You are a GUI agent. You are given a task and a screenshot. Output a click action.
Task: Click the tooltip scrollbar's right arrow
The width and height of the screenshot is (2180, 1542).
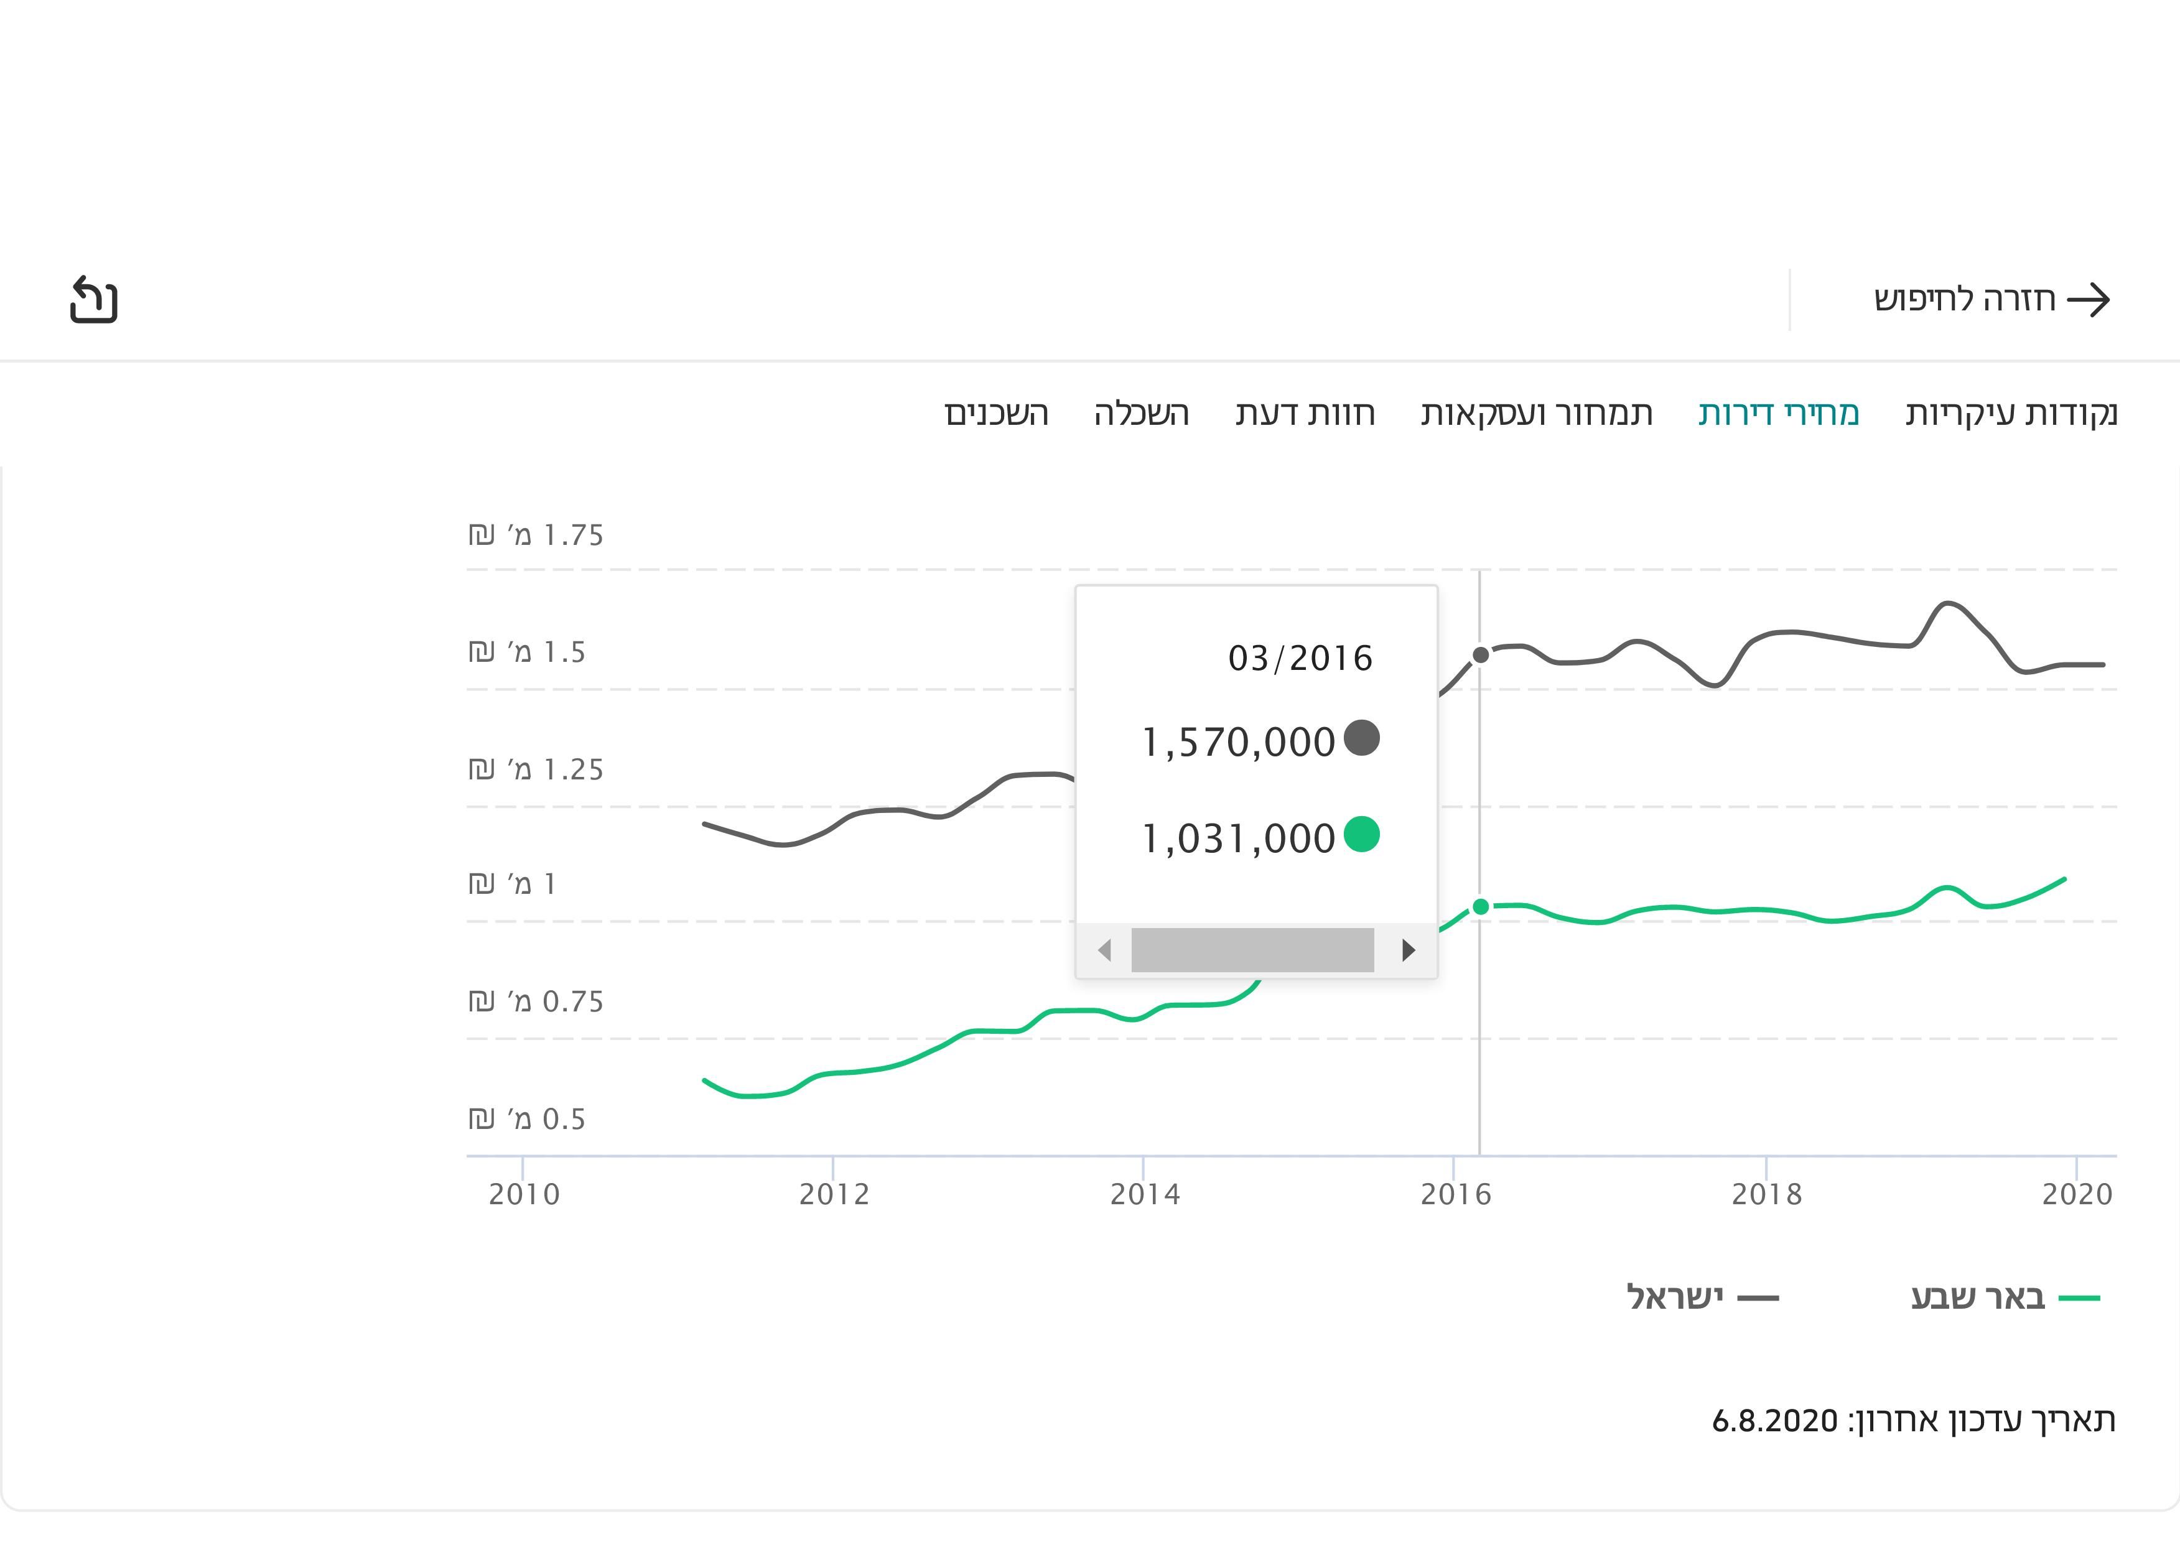(1408, 950)
